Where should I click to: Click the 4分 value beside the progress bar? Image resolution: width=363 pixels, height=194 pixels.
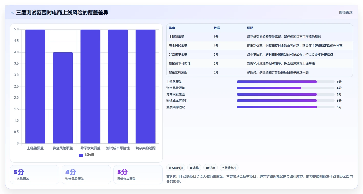coord(339,88)
